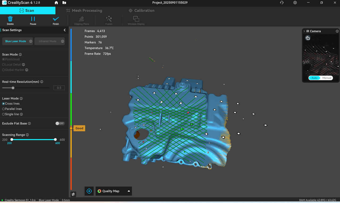340x203 pixels.
Task: Click the recenter view target icon
Action: pyautogui.click(x=89, y=191)
